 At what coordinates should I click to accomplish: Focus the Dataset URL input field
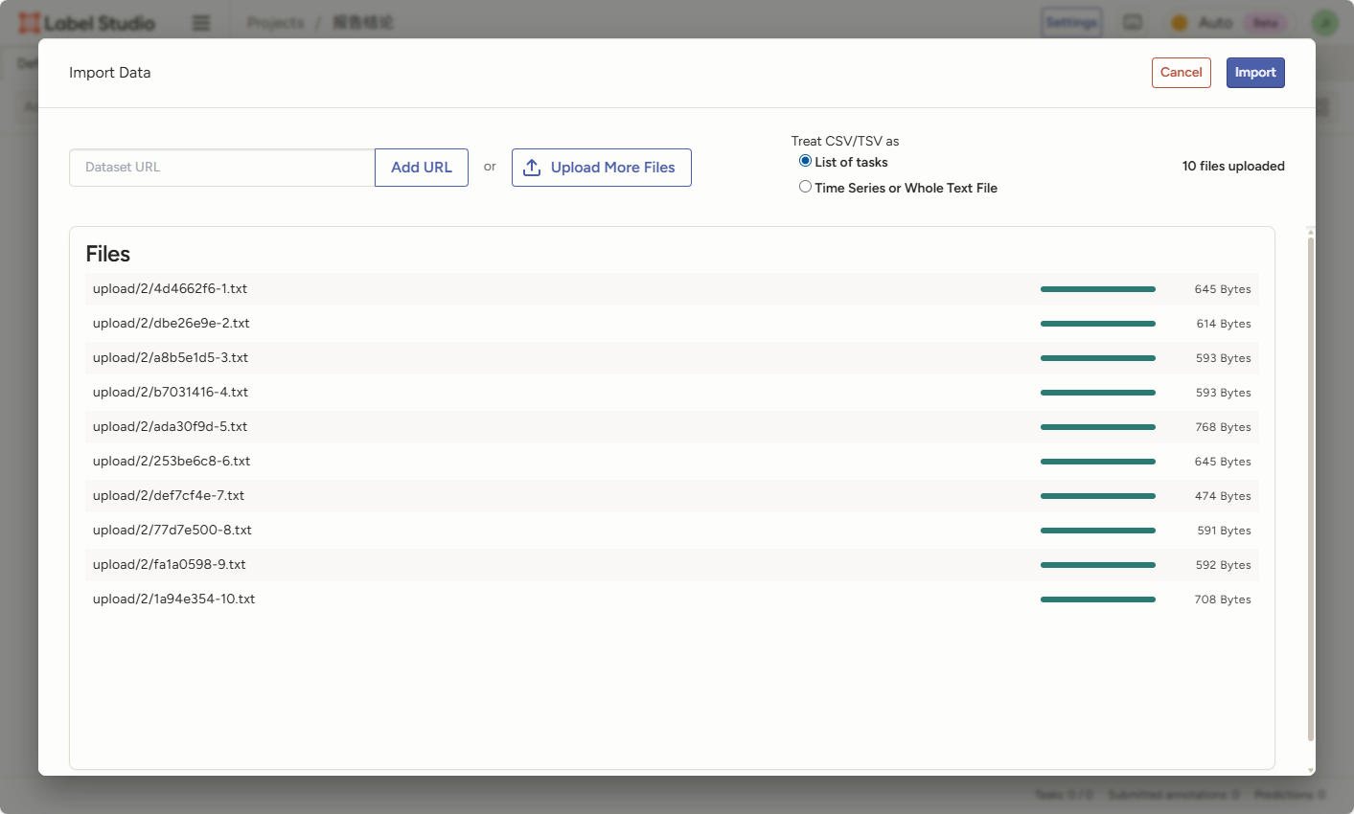point(222,168)
